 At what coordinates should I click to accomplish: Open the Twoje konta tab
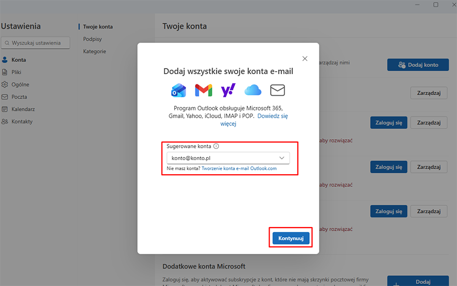97,26
